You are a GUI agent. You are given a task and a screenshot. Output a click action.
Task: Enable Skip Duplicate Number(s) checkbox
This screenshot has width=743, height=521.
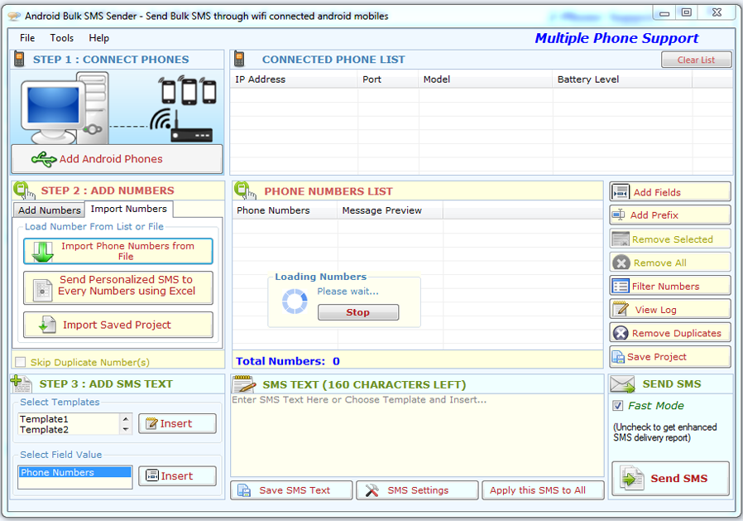(21, 362)
